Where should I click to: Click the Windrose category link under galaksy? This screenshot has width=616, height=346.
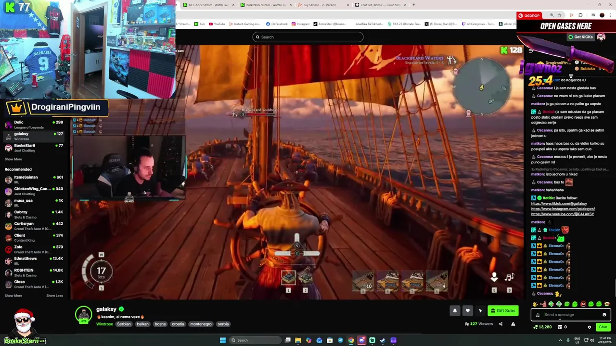pos(104,324)
